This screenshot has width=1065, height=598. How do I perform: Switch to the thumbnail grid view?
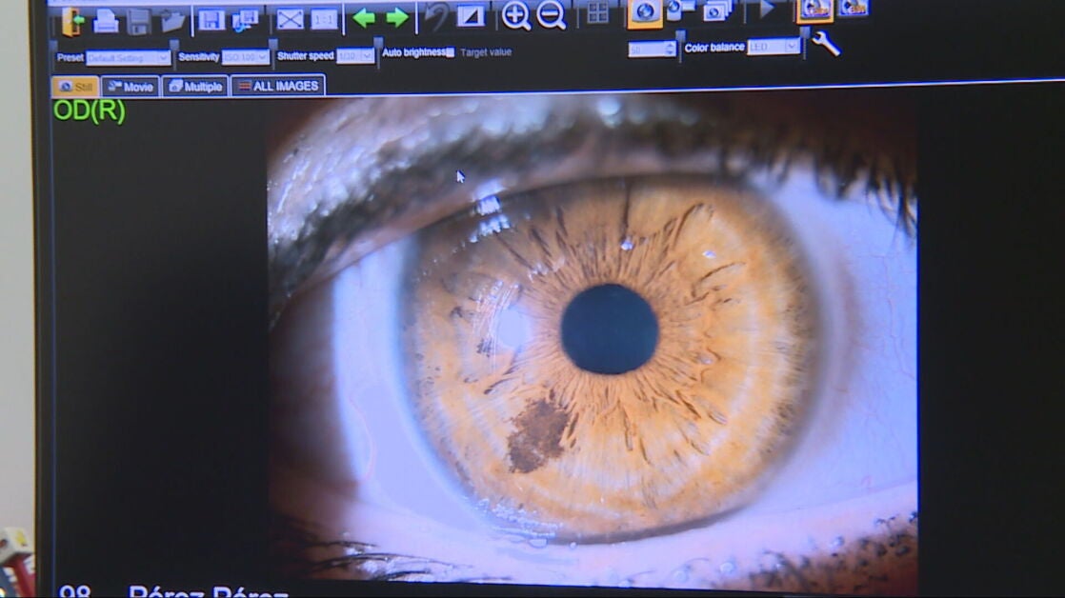(597, 12)
